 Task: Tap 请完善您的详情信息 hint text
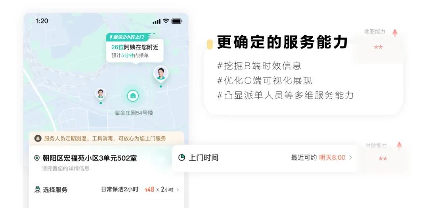click(65, 168)
